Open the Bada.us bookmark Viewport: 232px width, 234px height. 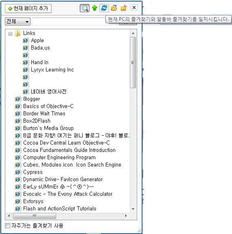pyautogui.click(x=40, y=48)
